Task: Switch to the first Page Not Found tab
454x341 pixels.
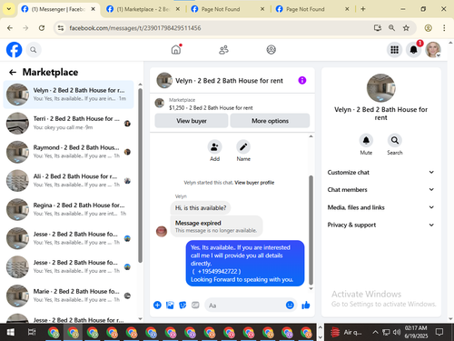Action: [228, 9]
